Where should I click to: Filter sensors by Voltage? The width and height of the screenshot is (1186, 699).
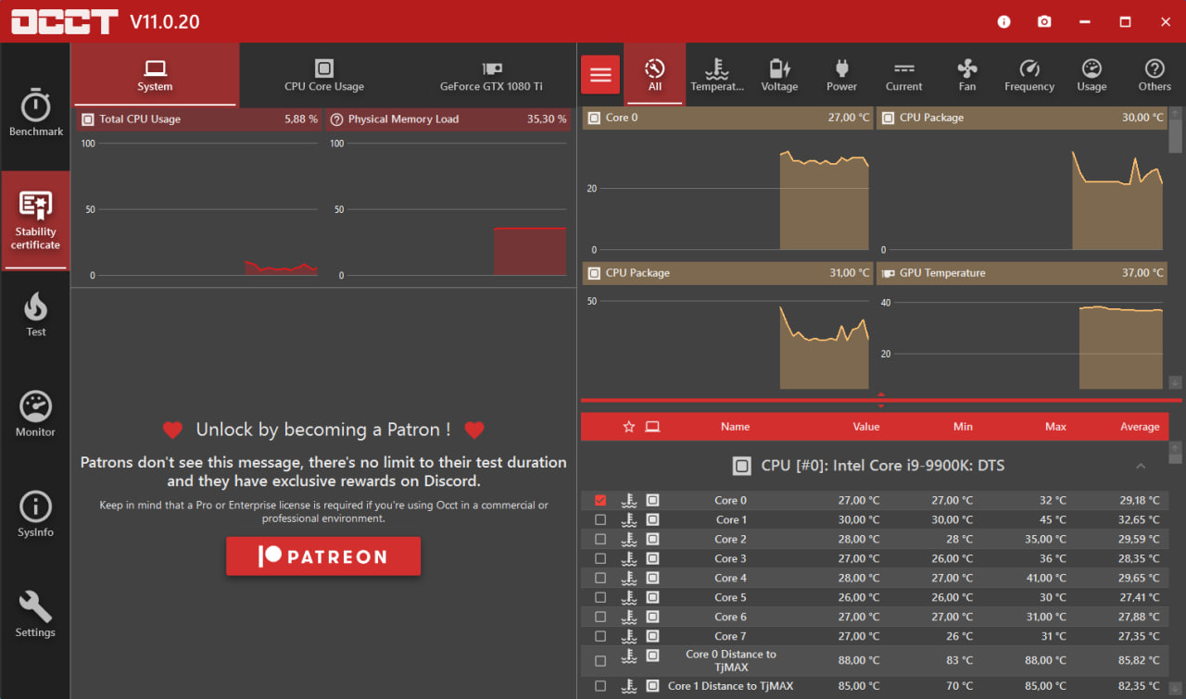[x=779, y=74]
